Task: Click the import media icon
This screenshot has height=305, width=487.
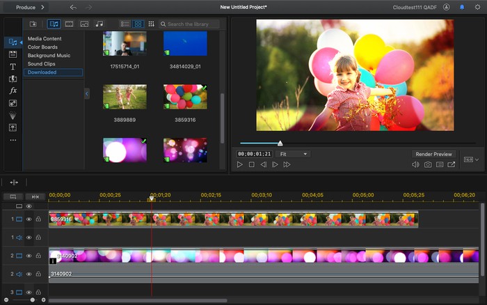Action: 33,24
